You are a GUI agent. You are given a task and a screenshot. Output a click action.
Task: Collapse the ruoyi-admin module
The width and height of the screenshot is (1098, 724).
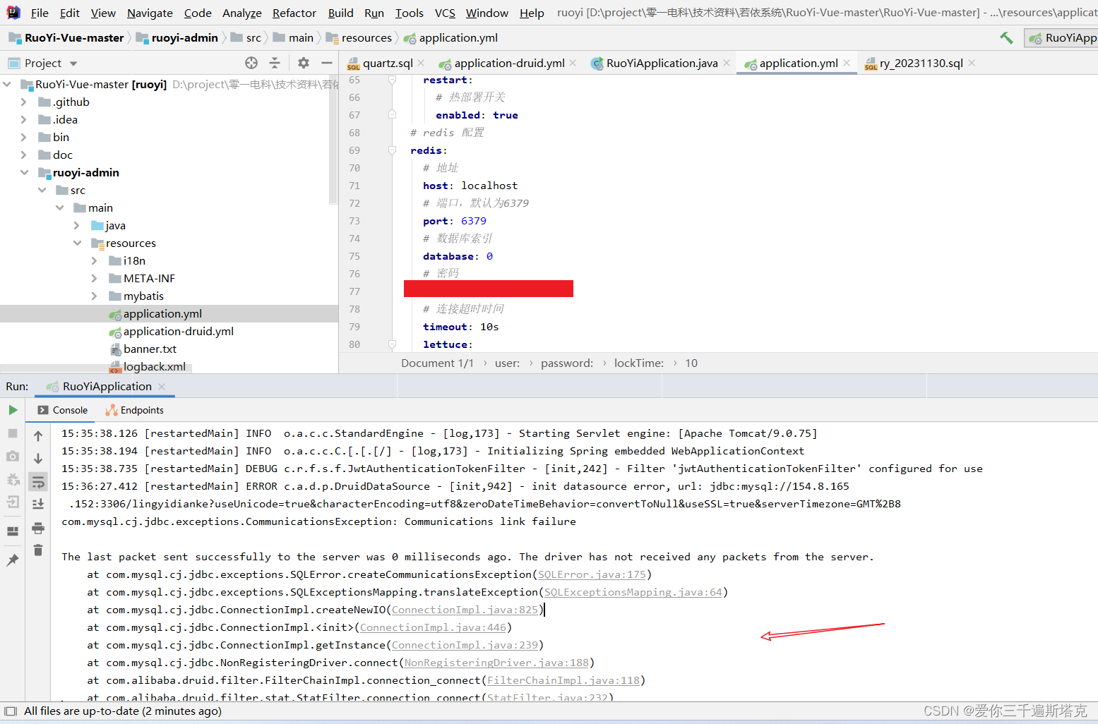point(24,172)
